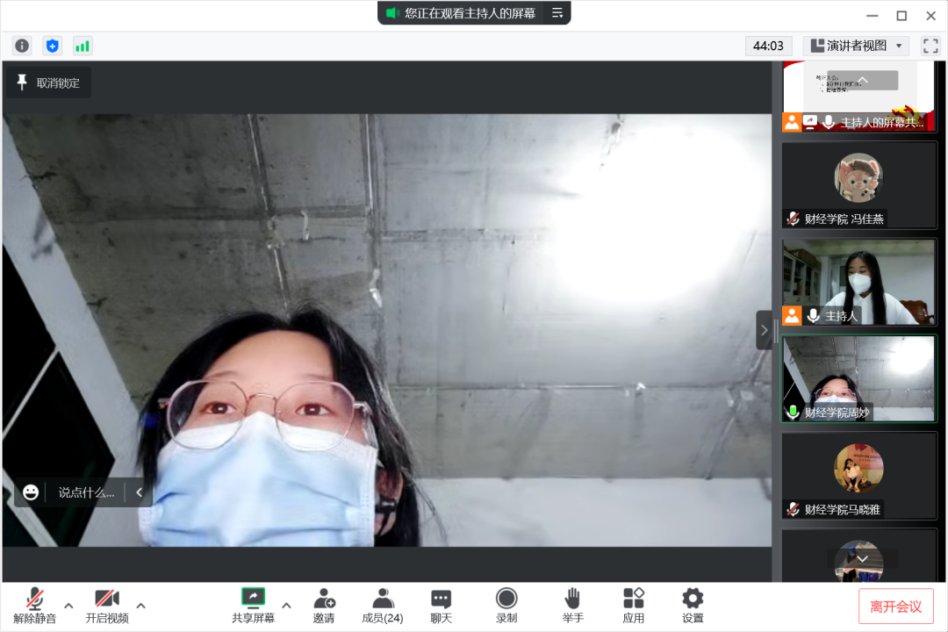Image resolution: width=948 pixels, height=632 pixels.
Task: Click the green mic icon by 财经学院周妙
Action: point(794,413)
